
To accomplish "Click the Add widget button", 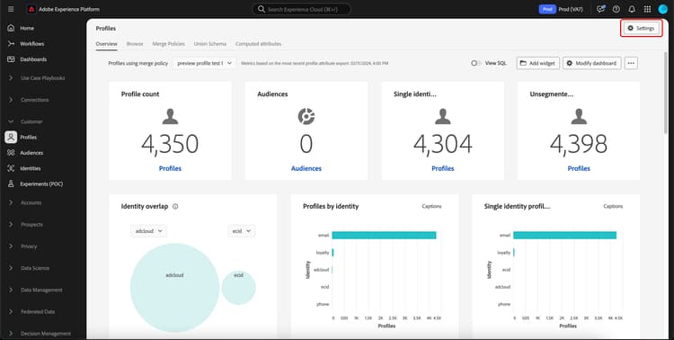I will point(538,63).
